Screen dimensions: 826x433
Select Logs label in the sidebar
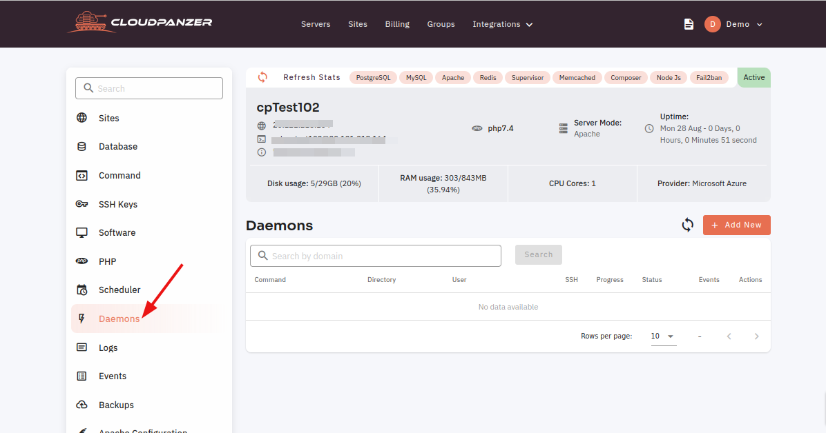pyautogui.click(x=108, y=348)
